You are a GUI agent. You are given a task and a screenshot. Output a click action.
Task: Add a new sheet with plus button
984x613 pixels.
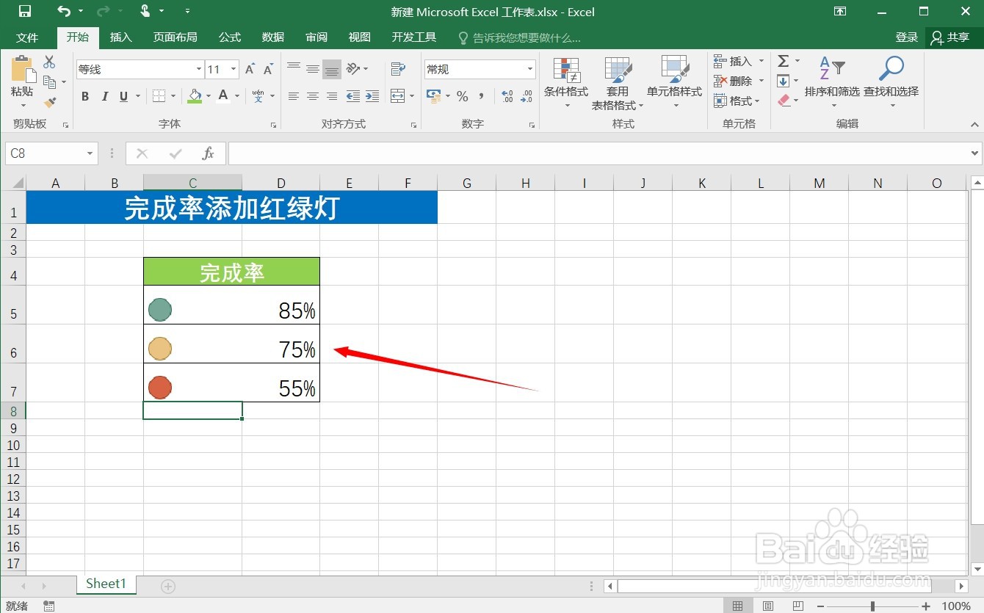168,586
